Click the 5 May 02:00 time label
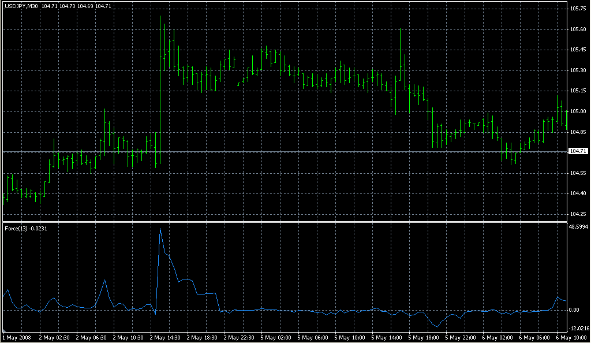The height and width of the screenshot is (343, 591). (x=276, y=338)
